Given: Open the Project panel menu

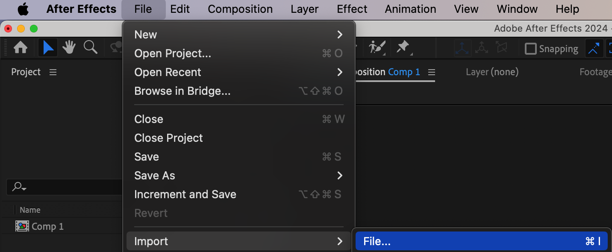Looking at the screenshot, I should click(x=53, y=72).
